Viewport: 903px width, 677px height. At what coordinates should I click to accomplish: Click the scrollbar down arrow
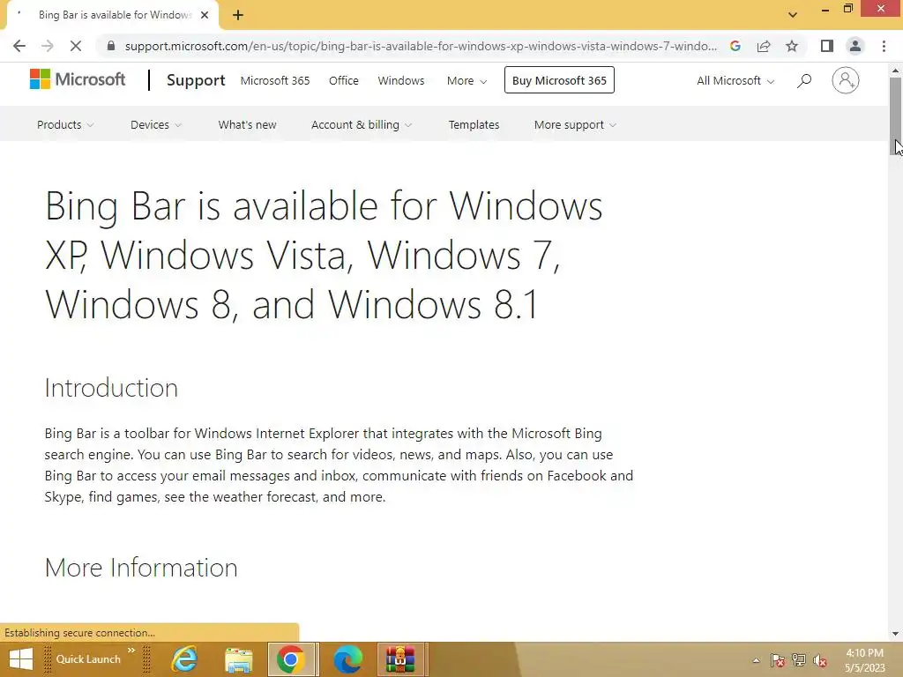(x=896, y=633)
